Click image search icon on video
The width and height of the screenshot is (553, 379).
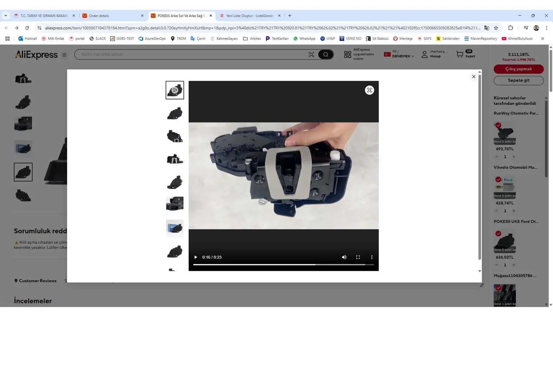[369, 91]
